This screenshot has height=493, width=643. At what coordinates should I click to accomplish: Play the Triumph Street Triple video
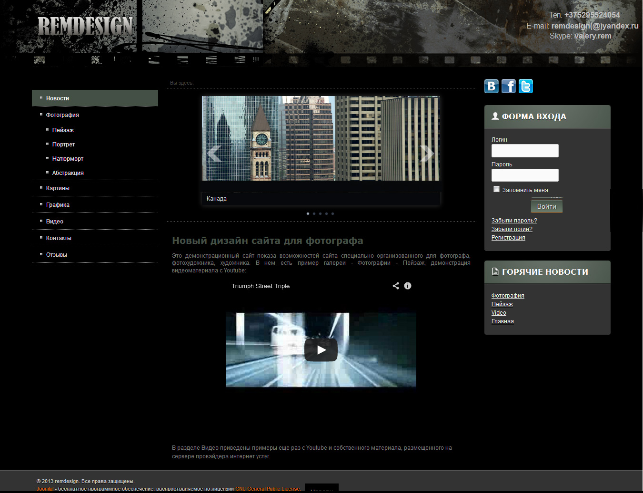tap(321, 350)
